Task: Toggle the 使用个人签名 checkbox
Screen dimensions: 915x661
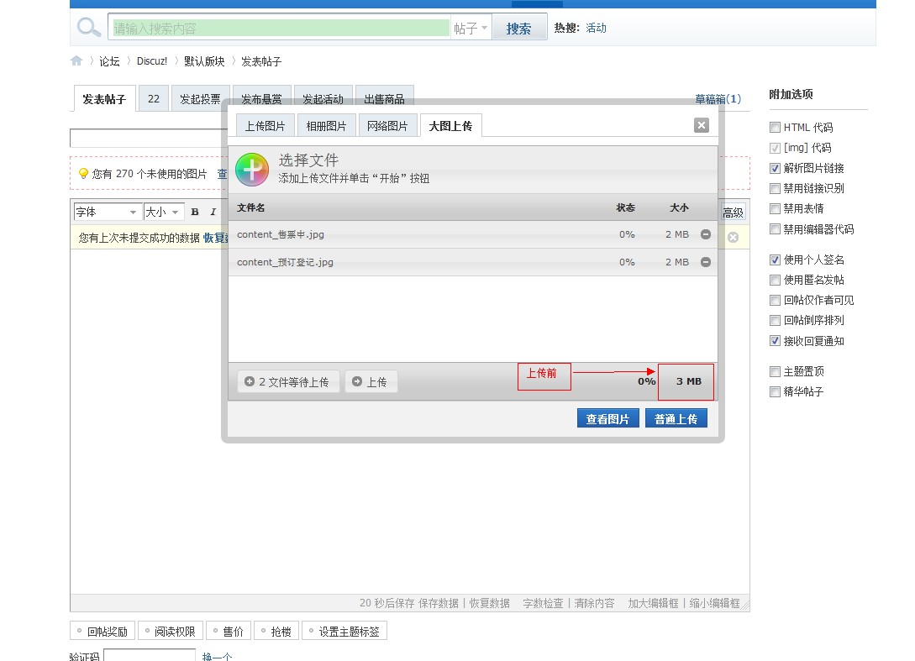Action: point(775,260)
